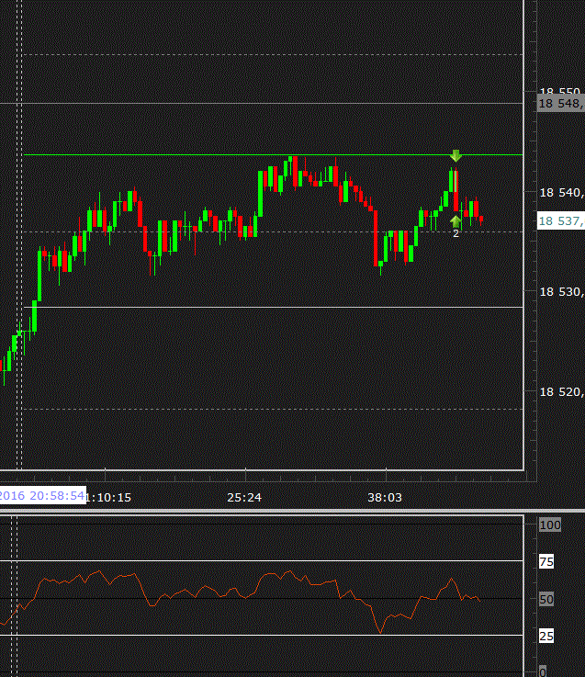Select the green horizontal resistance line

coord(273,154)
